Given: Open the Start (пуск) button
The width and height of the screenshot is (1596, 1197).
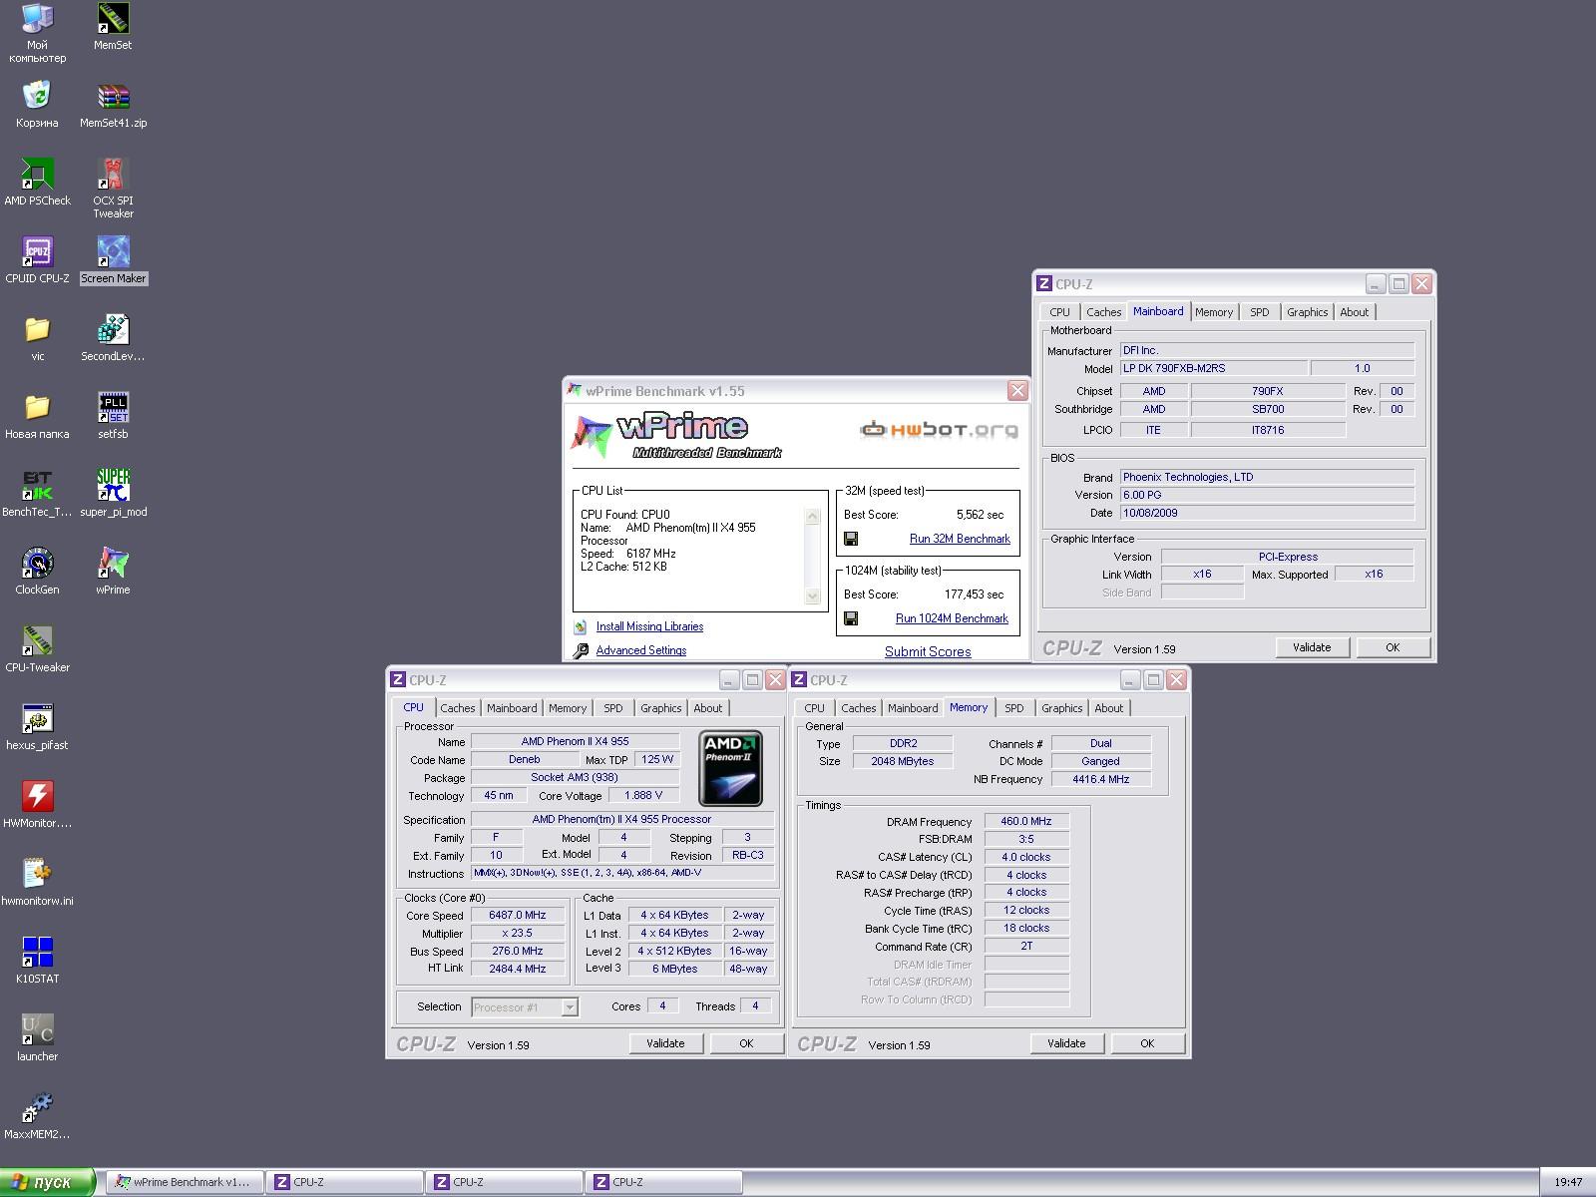Looking at the screenshot, I should [48, 1182].
